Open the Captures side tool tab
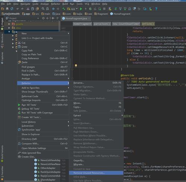Viewport: 186px width, 182px height. point(2,58)
